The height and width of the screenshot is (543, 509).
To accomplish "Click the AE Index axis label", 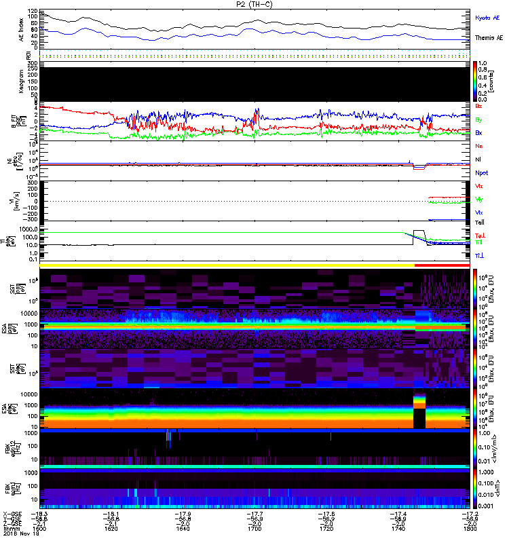I will coord(21,30).
